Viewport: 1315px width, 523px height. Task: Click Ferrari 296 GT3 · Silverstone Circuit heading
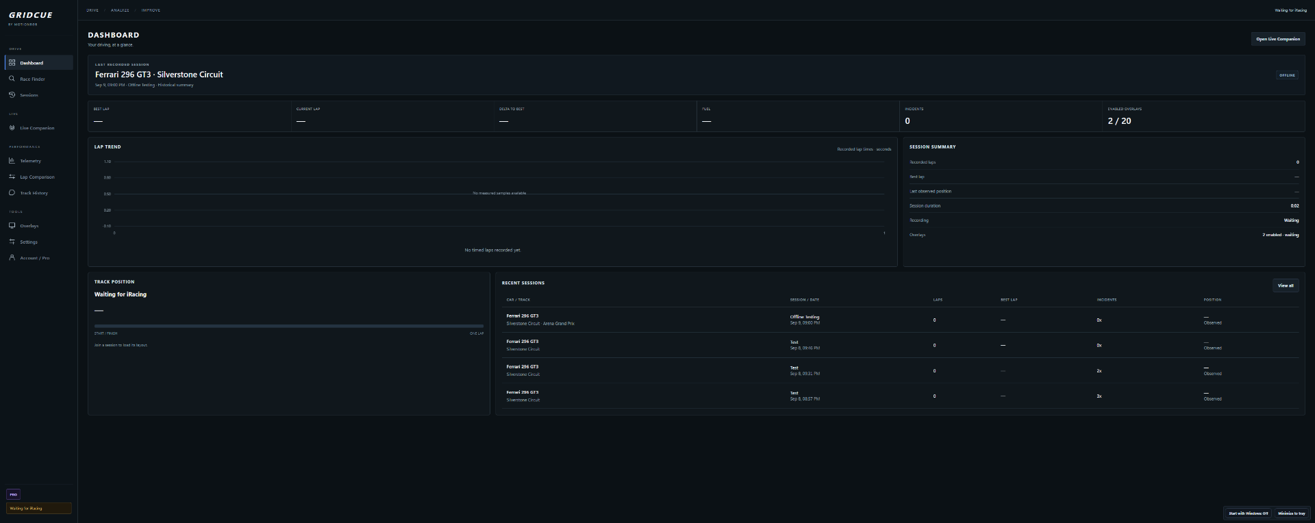pyautogui.click(x=159, y=75)
